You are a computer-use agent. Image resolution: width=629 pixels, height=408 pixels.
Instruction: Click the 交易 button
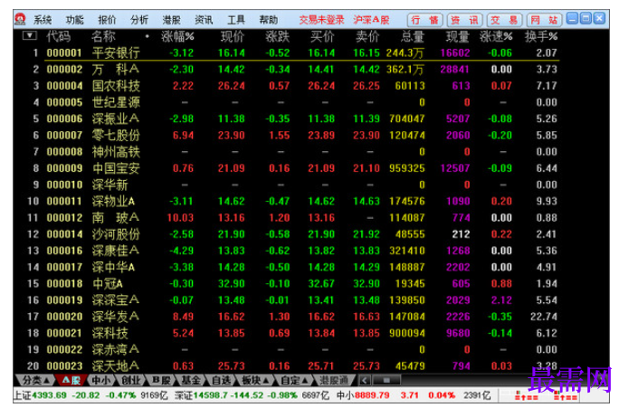pyautogui.click(x=505, y=20)
